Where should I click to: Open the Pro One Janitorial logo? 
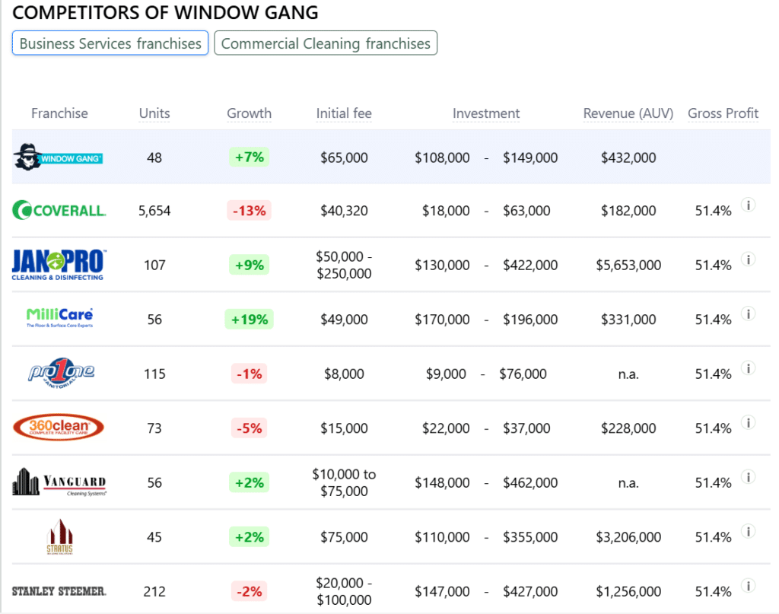tap(61, 373)
